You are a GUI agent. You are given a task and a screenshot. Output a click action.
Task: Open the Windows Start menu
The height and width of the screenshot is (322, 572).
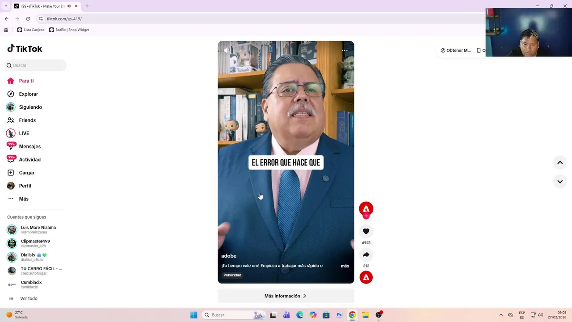click(193, 315)
